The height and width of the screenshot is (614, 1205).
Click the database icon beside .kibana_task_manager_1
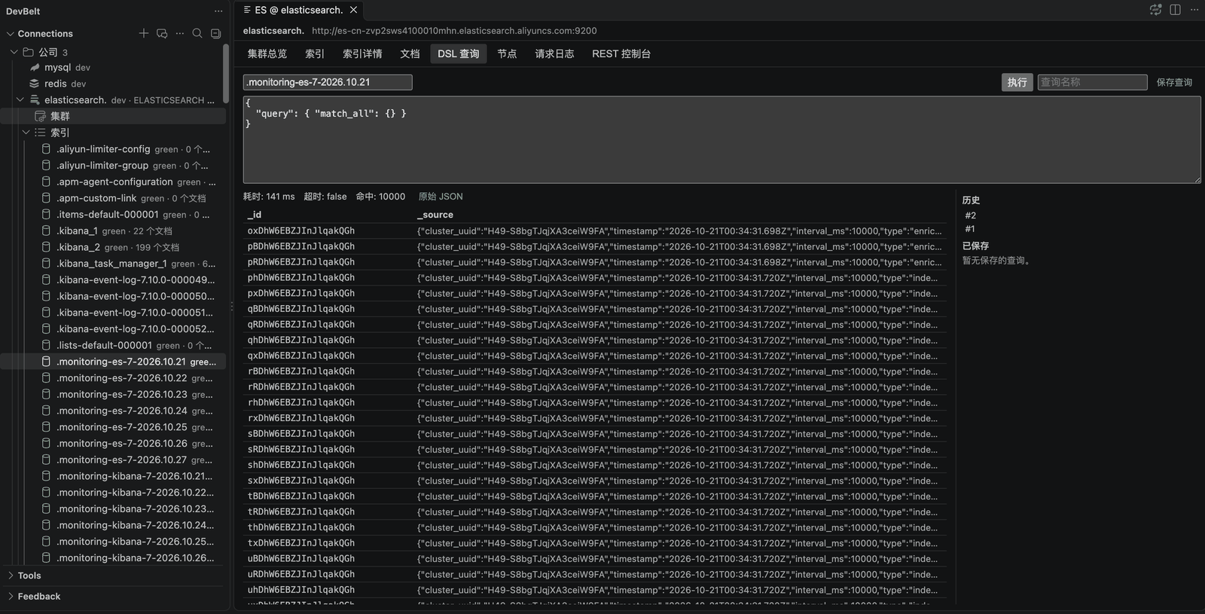[x=47, y=264]
